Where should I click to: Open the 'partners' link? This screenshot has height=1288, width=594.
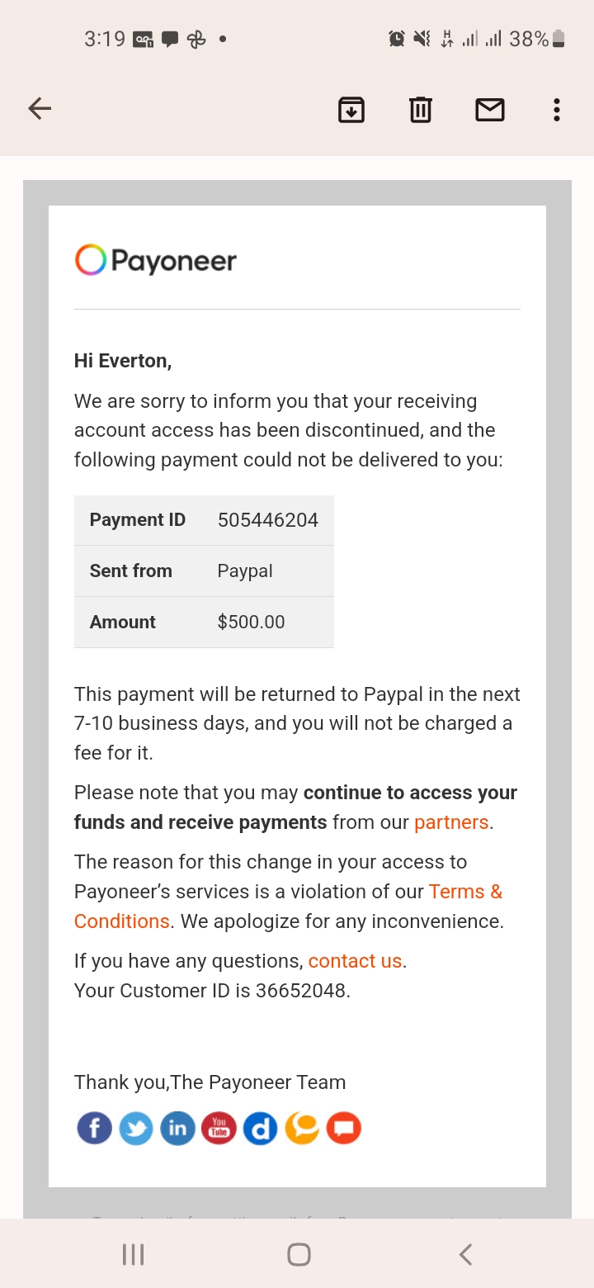point(451,822)
